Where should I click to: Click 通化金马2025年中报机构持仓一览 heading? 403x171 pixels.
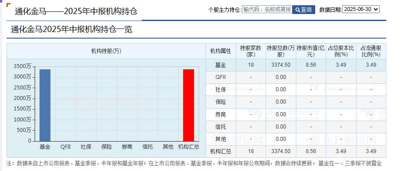(72, 29)
